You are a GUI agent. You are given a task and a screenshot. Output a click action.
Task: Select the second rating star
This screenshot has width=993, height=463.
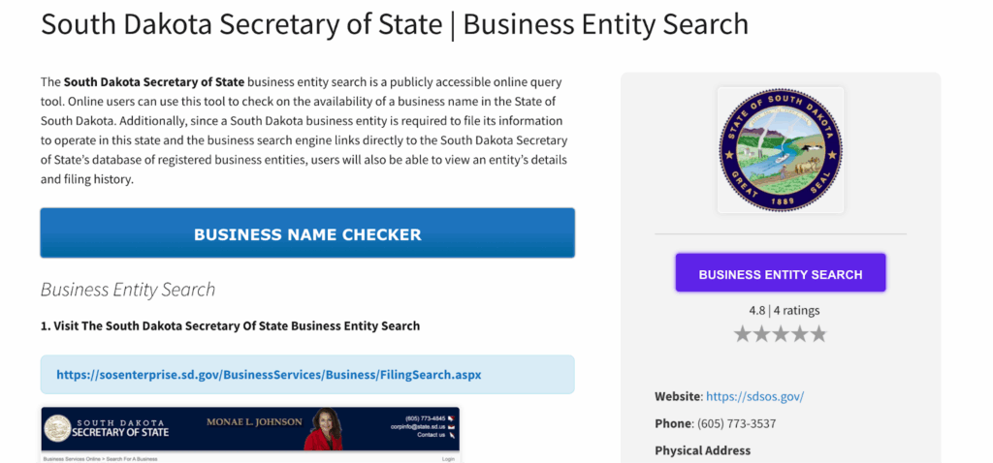[x=762, y=334]
